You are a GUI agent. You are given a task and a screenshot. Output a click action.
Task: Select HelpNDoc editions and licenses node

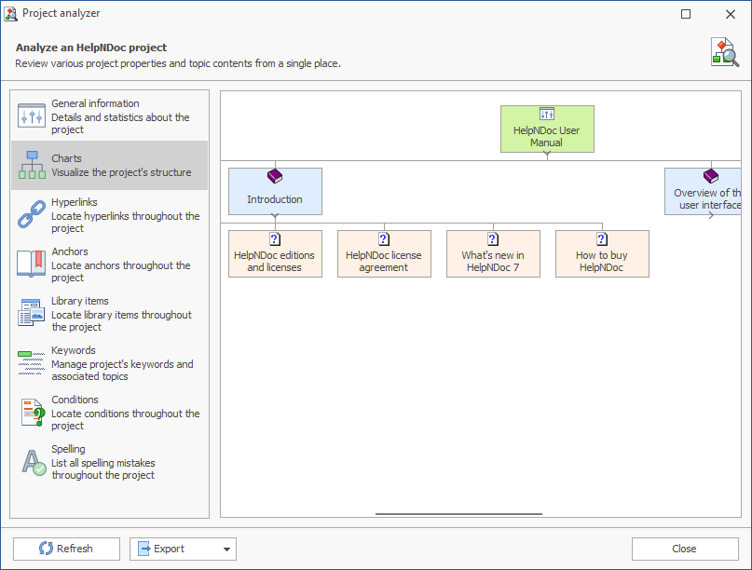[x=275, y=253]
